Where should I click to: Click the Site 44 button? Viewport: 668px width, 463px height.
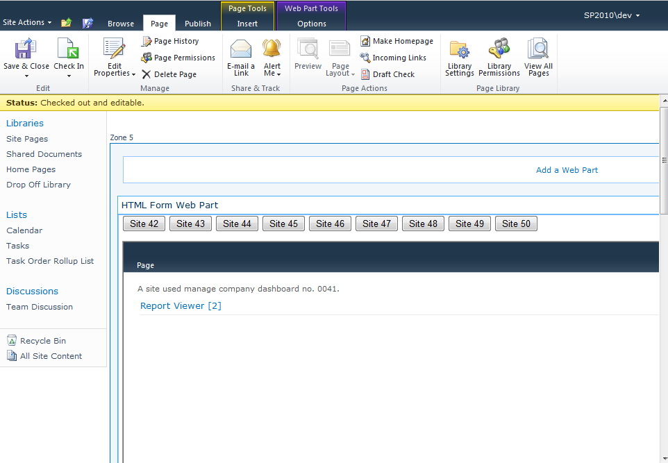point(237,224)
